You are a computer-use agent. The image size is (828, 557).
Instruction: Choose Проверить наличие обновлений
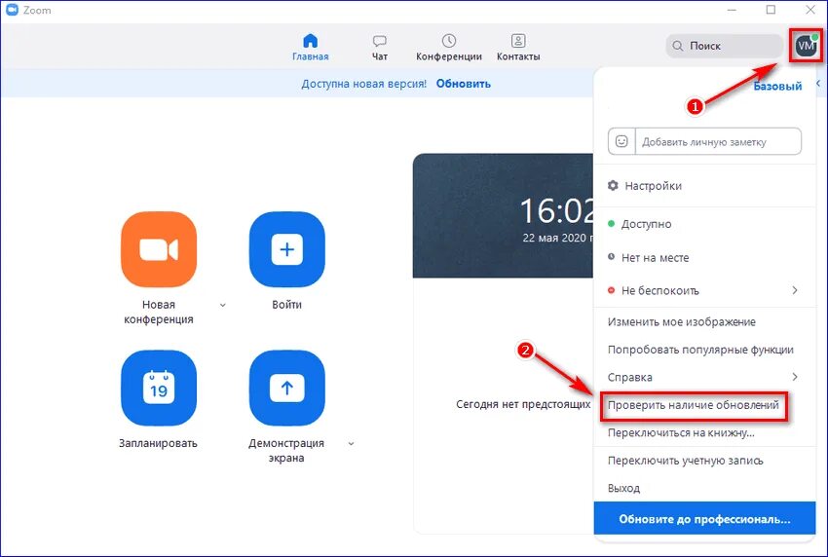[x=694, y=405]
